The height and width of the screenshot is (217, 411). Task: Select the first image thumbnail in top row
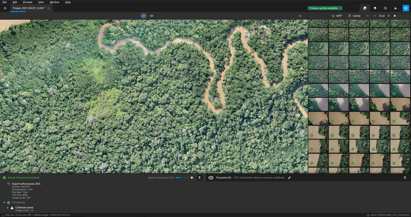[318, 24]
